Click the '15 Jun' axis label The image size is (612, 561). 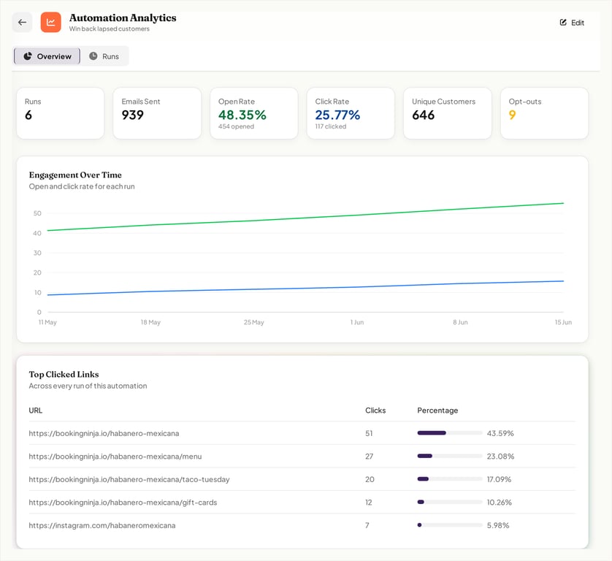coord(563,322)
